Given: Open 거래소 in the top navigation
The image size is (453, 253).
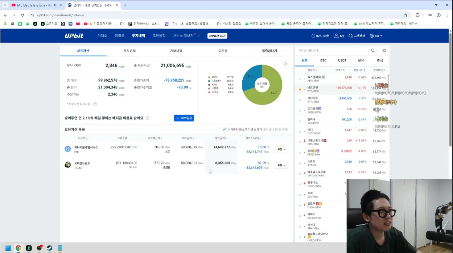Looking at the screenshot, I should [x=102, y=36].
